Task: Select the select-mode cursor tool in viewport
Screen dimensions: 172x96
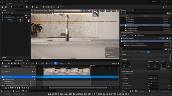Action: coord(81,11)
